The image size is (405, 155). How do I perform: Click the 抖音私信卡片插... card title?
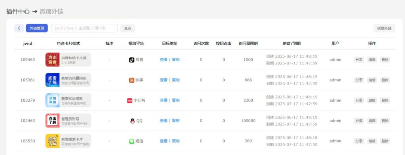pyautogui.click(x=75, y=58)
